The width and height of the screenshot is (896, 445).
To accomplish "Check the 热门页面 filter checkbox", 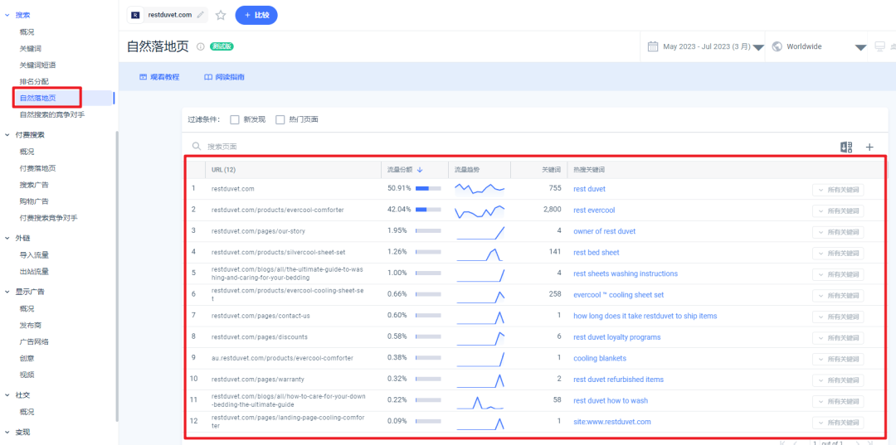I will (280, 120).
